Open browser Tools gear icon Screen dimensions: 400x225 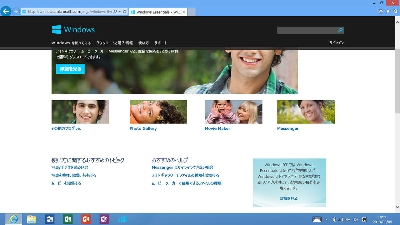[395, 11]
